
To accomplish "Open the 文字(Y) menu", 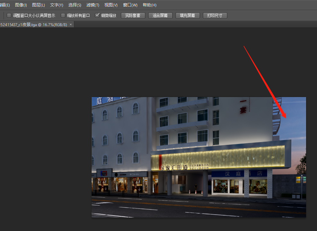I will [x=57, y=5].
